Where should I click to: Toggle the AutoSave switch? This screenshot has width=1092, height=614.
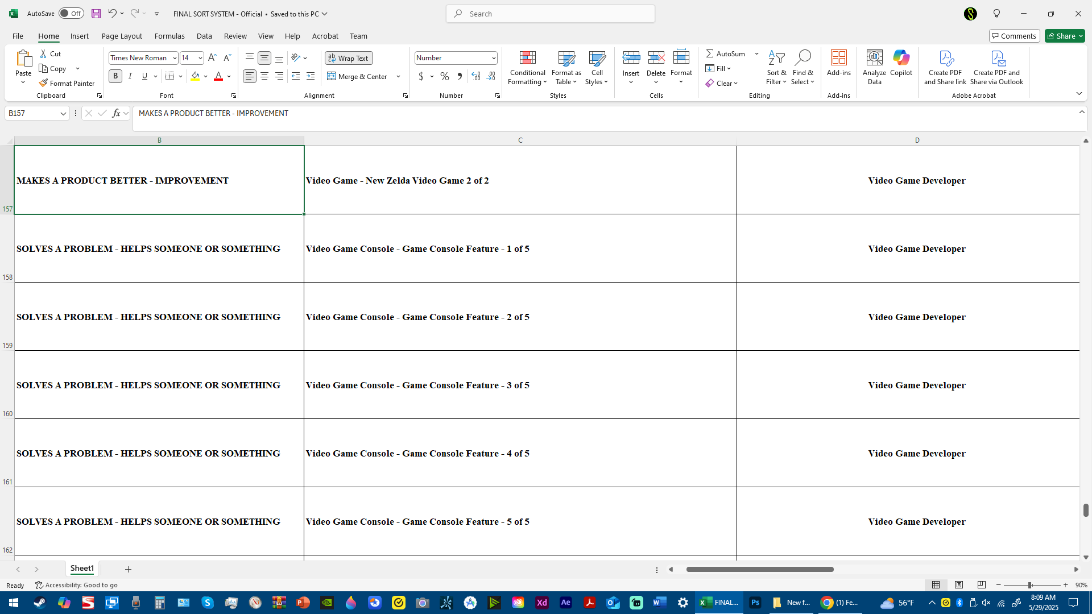click(x=71, y=14)
